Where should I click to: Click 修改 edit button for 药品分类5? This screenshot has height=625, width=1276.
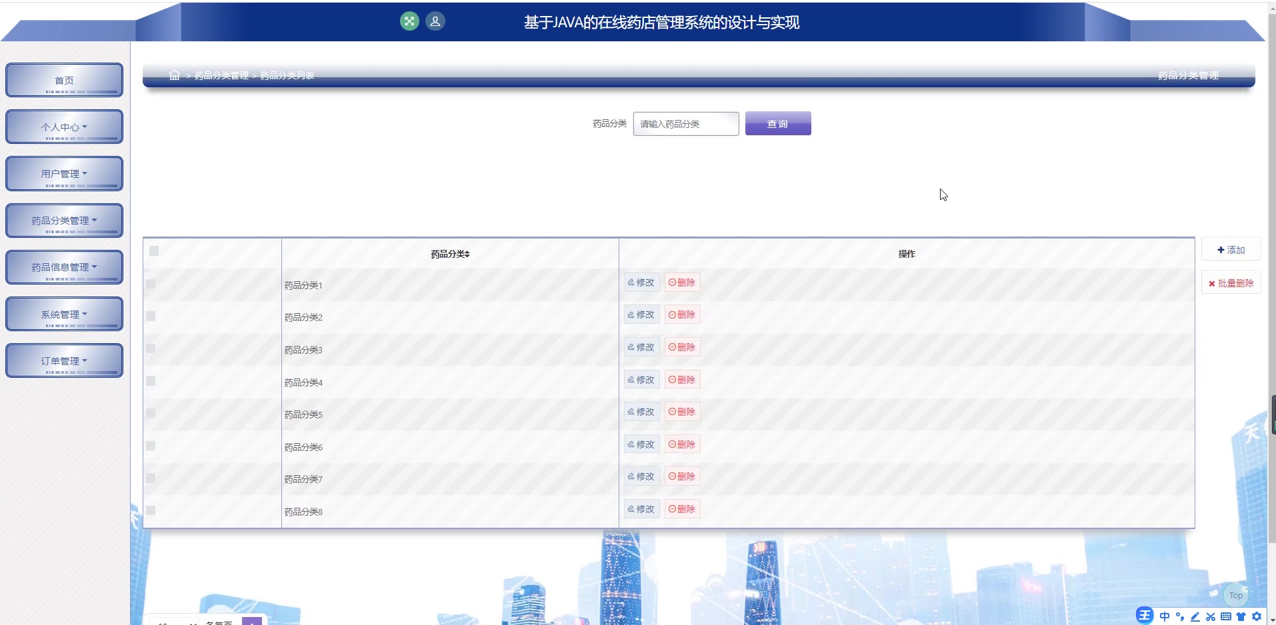click(x=641, y=412)
